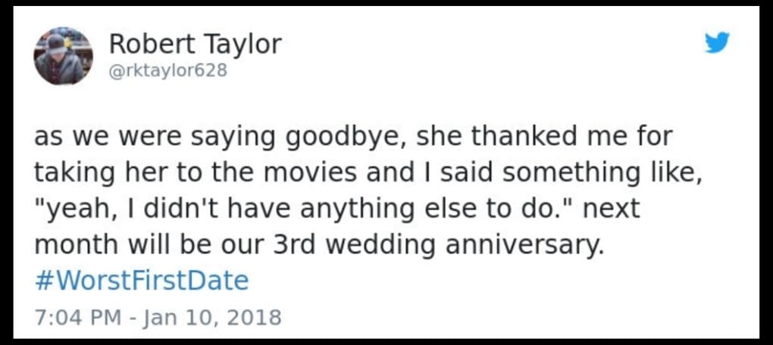Click the word "next" ending the third line
773x345 pixels.
[611, 210]
